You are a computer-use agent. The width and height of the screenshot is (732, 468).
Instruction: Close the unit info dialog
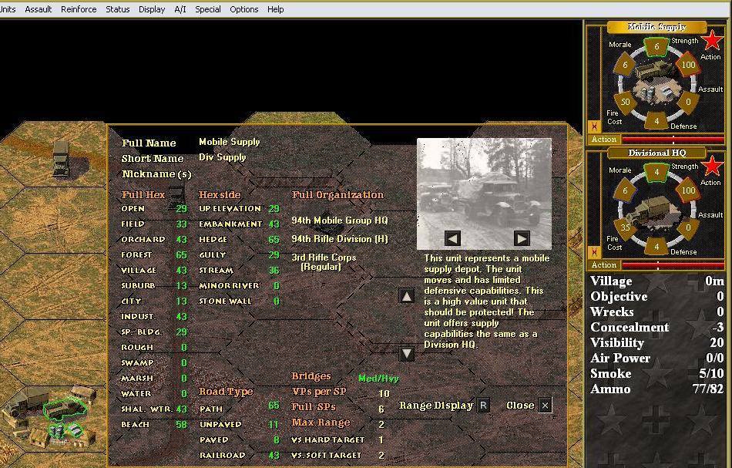[545, 406]
